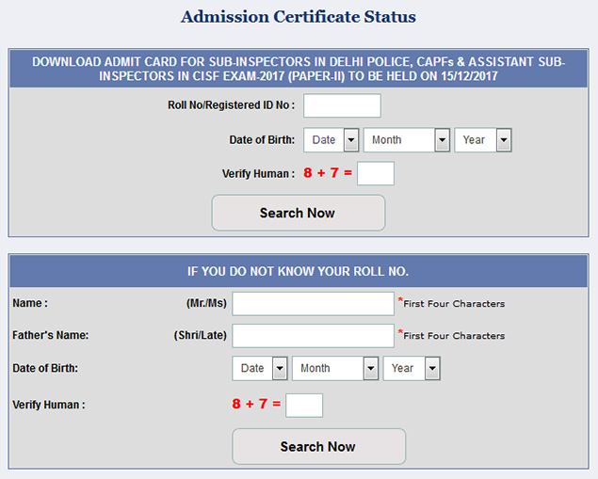The image size is (598, 479).
Task: Click the 'IF YOU DO NOT KNOW YOUR ROLL NO.' header
Action: tap(299, 271)
